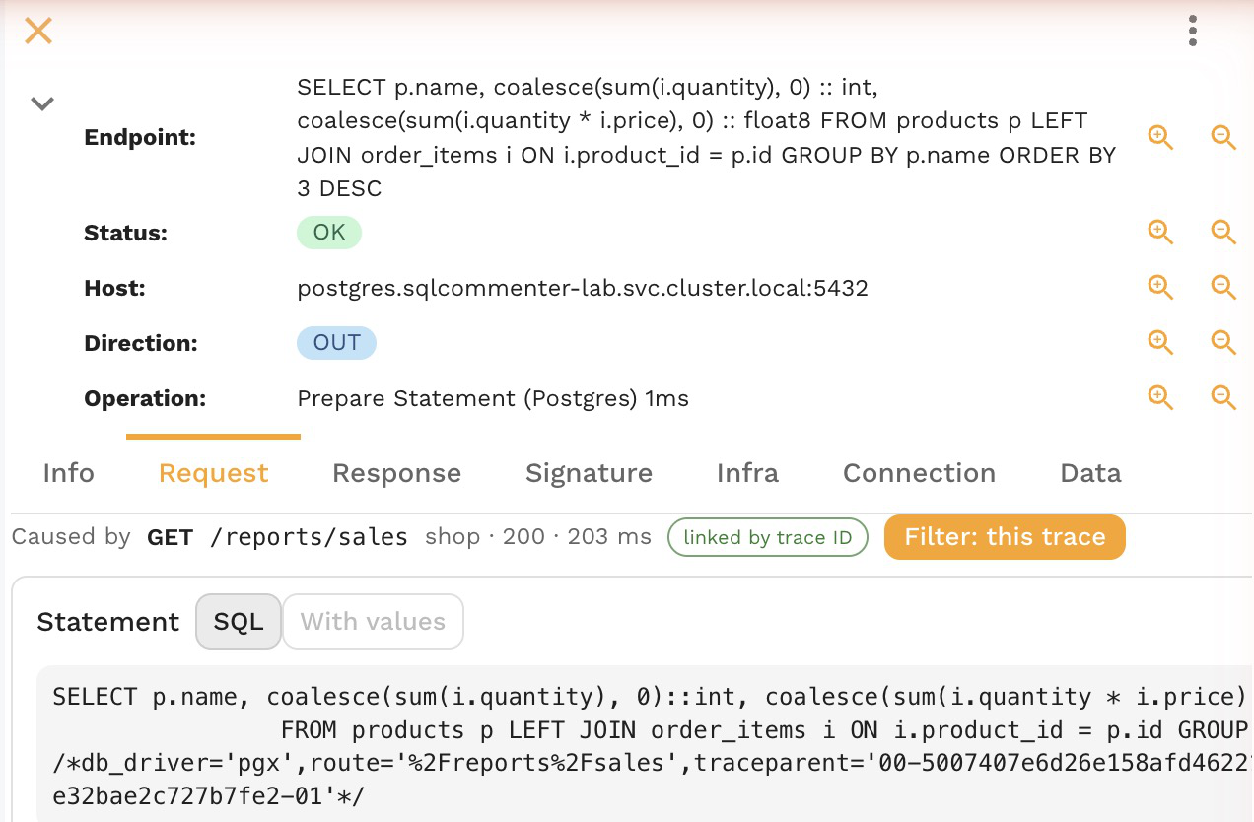Click the db_driver='pgx' comment line in statement
The image size is (1254, 822).
(652, 761)
